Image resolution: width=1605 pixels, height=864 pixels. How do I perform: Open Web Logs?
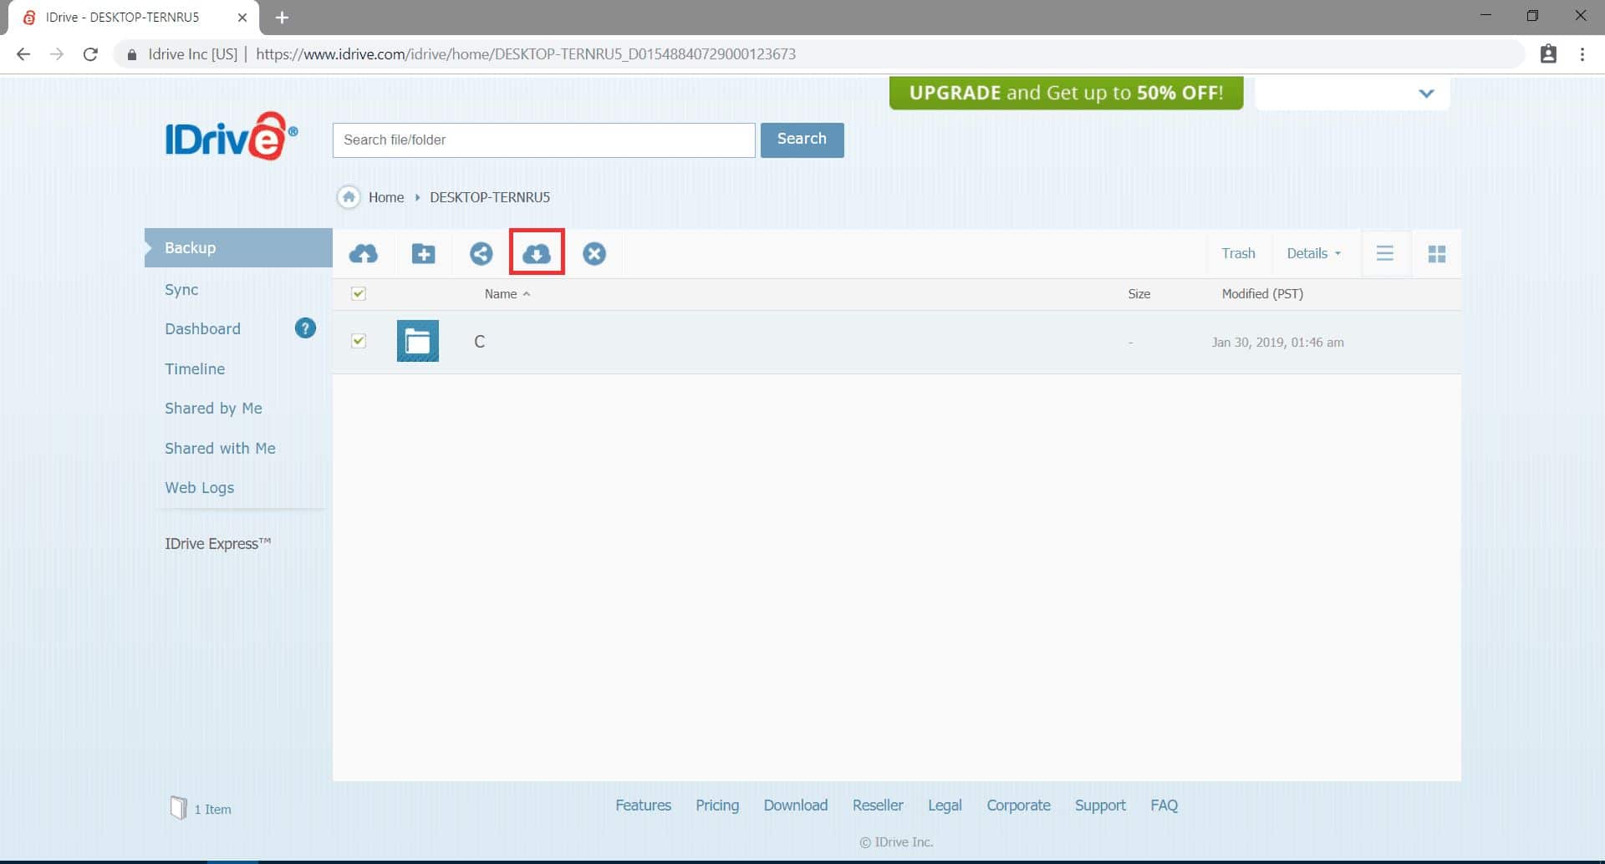point(199,487)
